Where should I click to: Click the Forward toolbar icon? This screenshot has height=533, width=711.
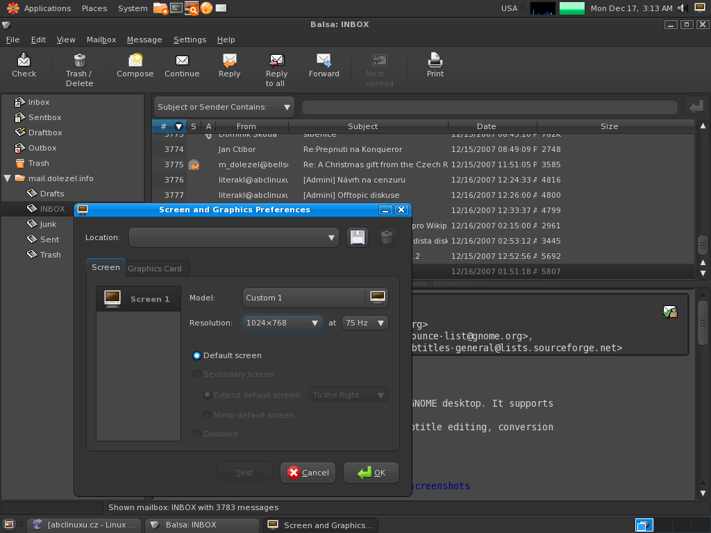[324, 66]
